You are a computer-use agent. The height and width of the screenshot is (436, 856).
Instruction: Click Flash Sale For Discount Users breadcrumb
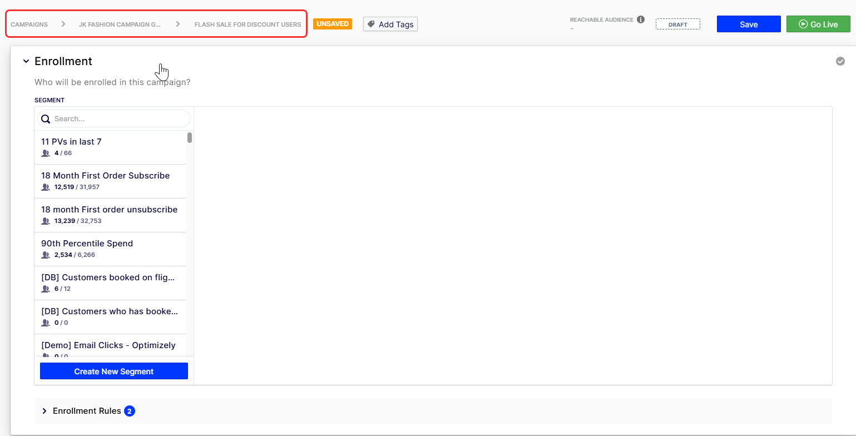tap(248, 24)
